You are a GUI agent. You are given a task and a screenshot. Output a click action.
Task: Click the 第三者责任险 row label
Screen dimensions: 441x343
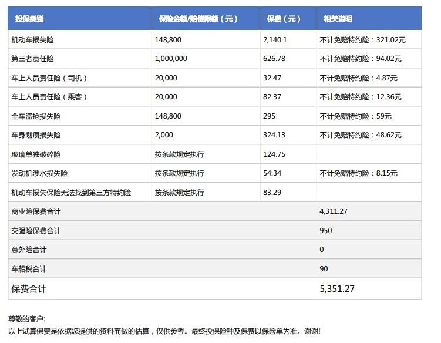(36, 59)
